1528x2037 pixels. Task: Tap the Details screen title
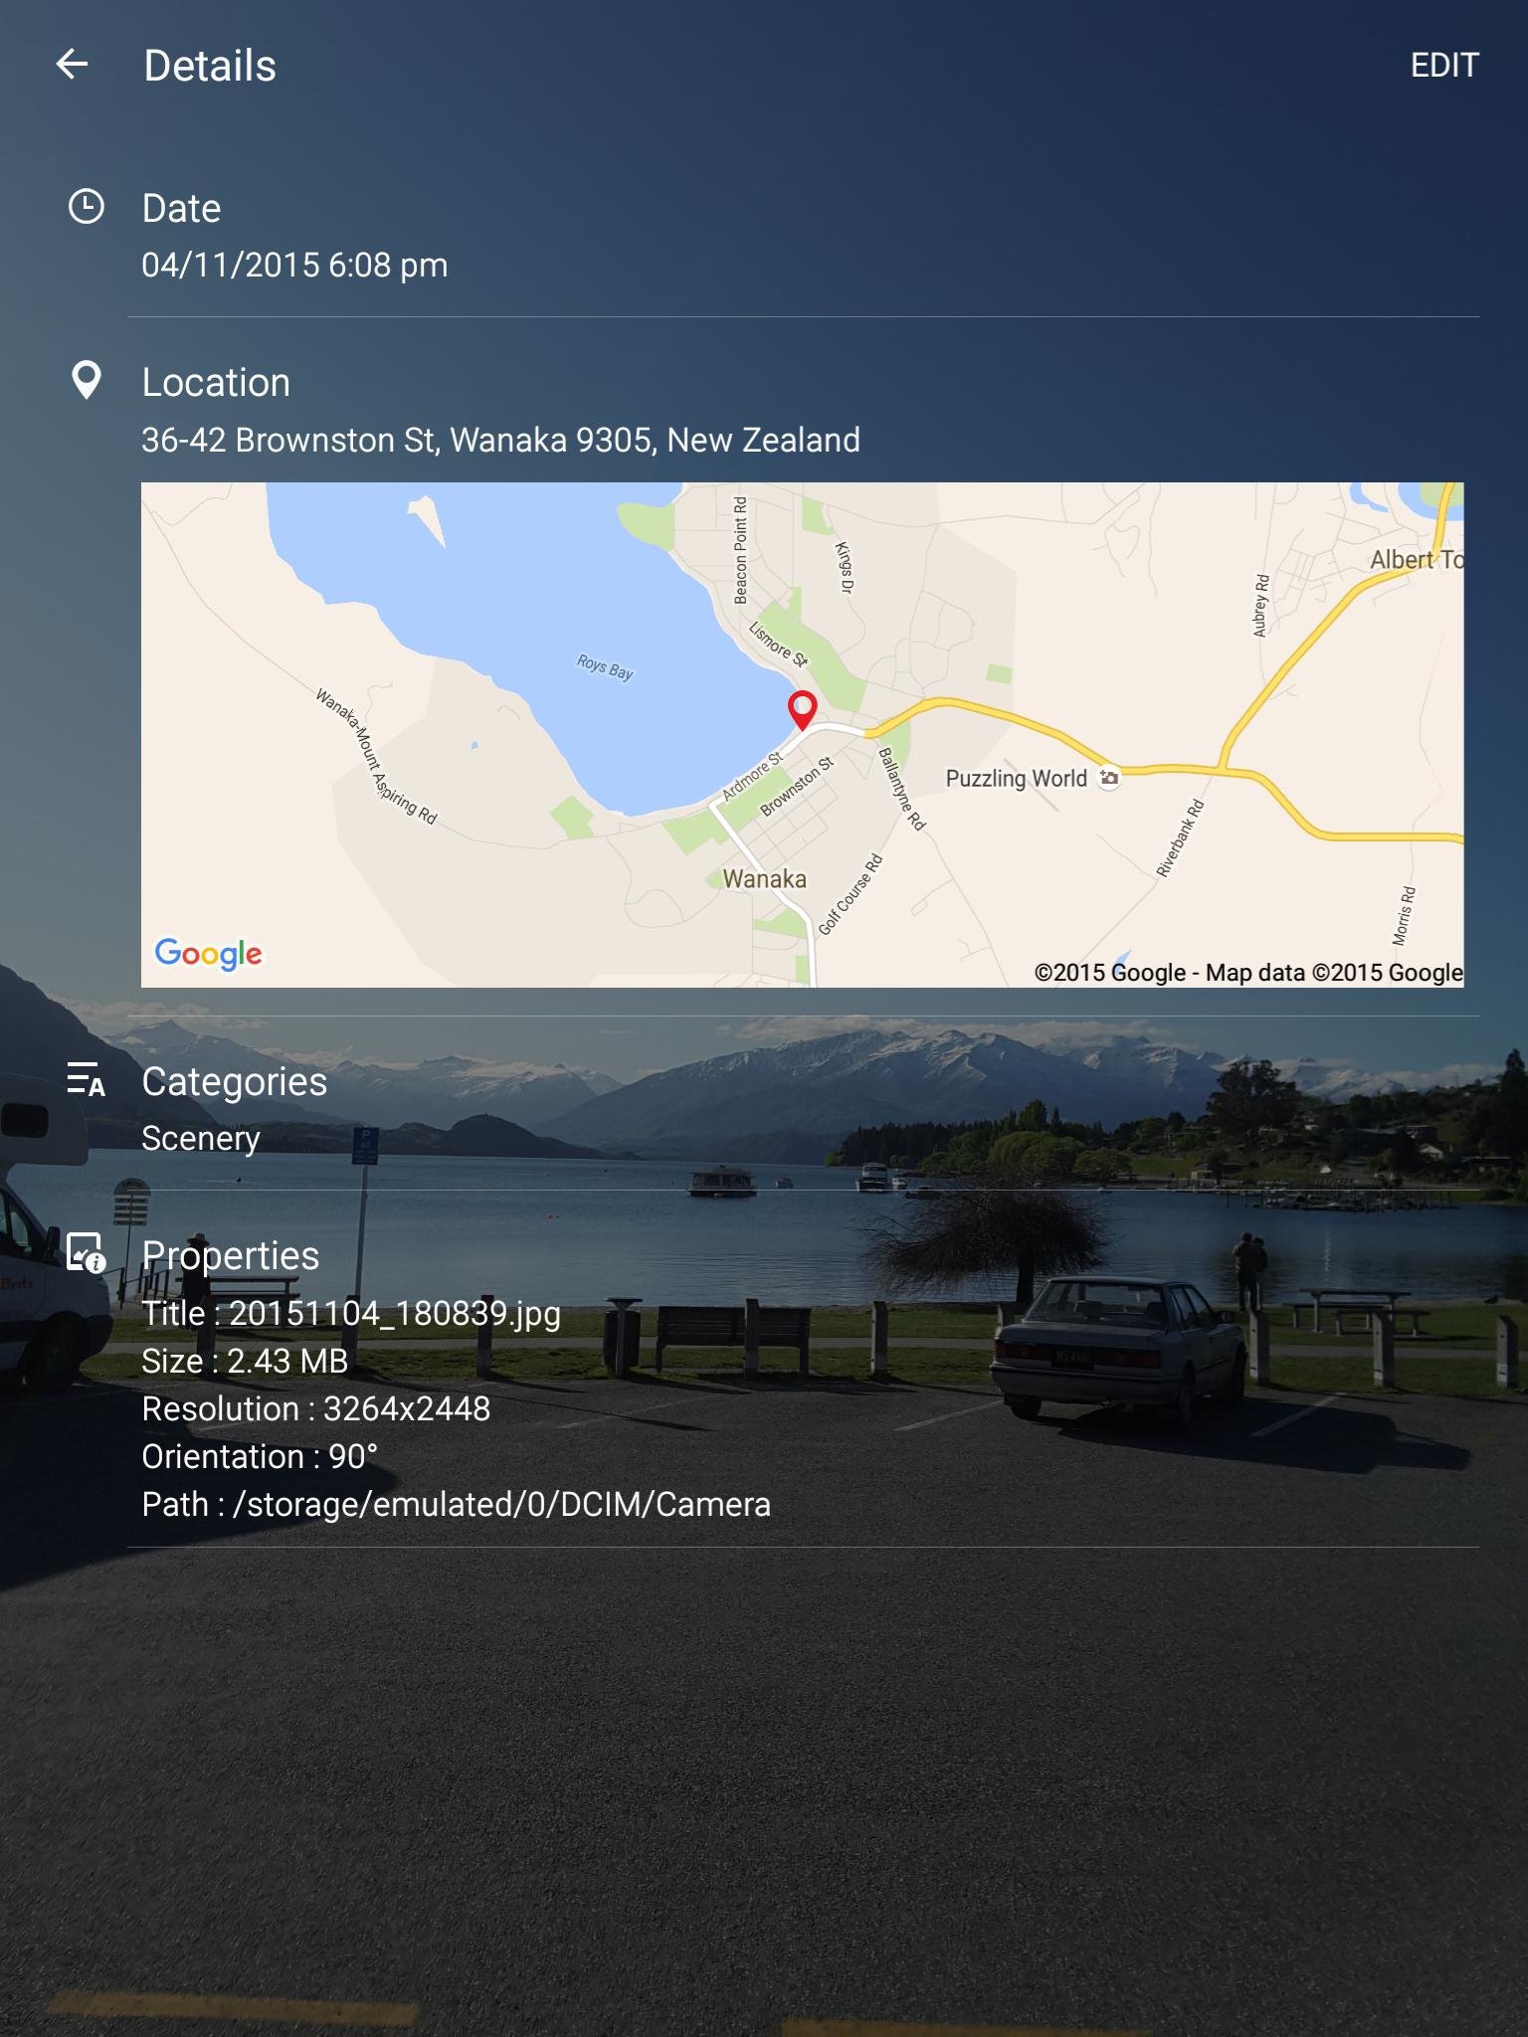[x=210, y=66]
